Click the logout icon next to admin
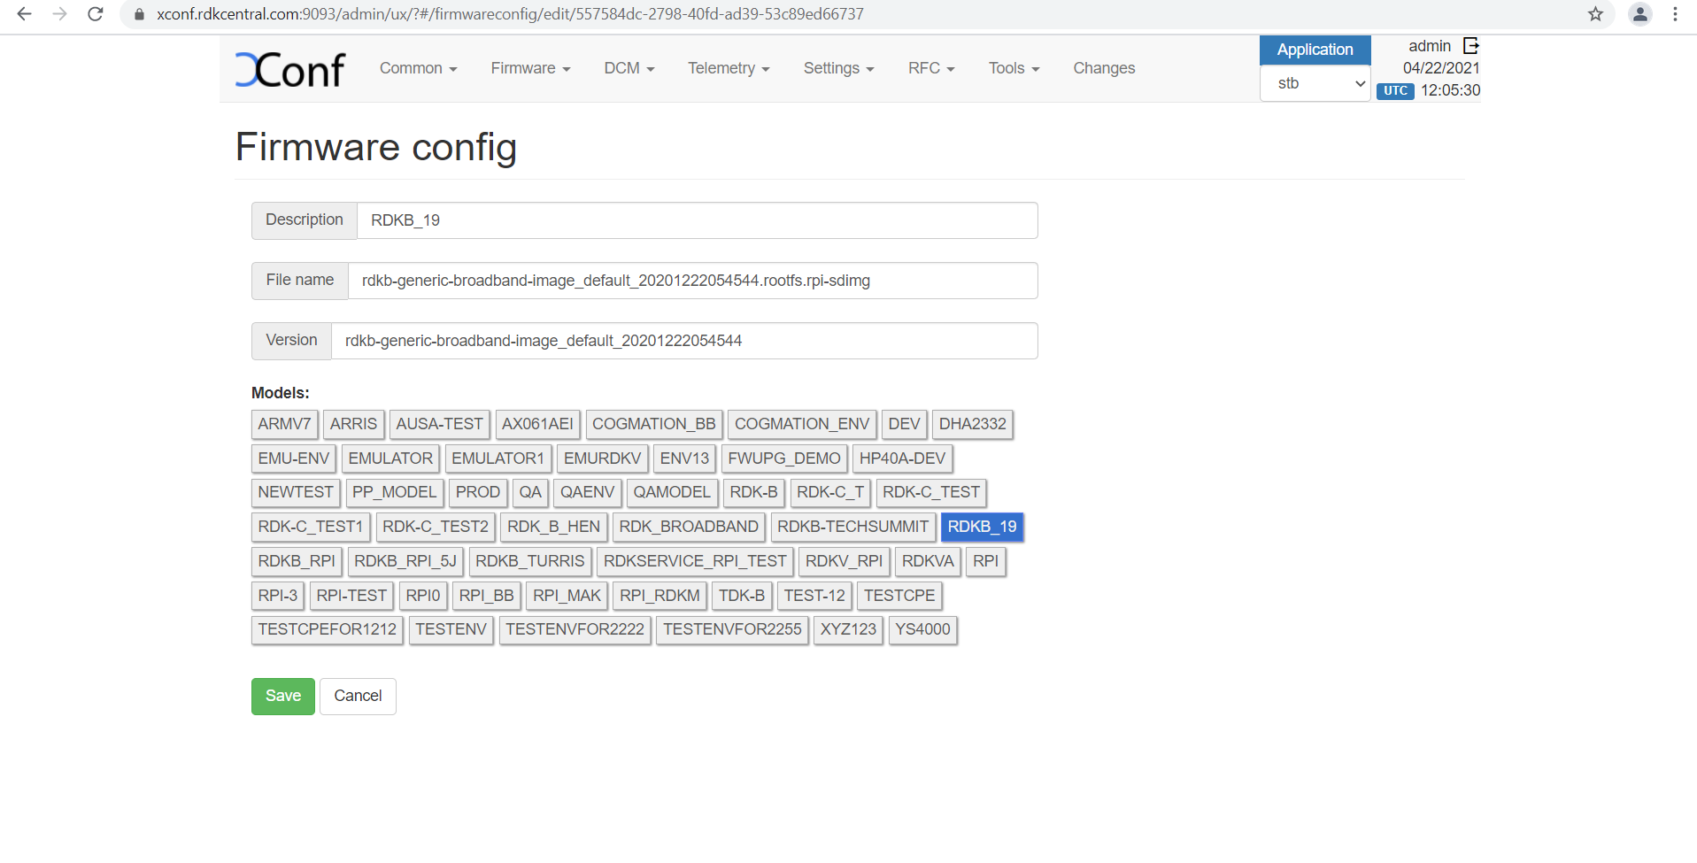This screenshot has width=1697, height=863. (x=1470, y=46)
